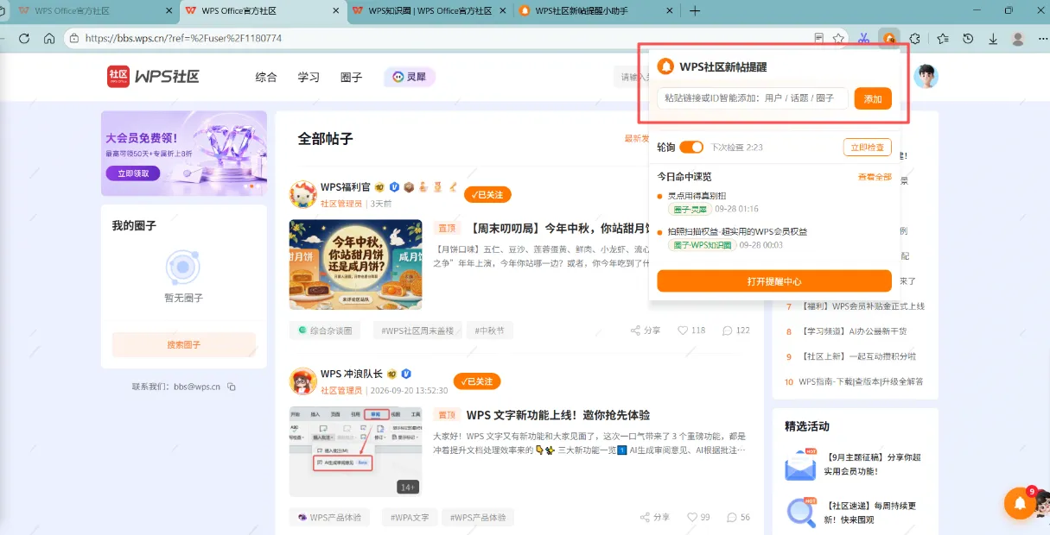Bookmark page with the star icon
Image resolution: width=1050 pixels, height=535 pixels.
pos(838,39)
